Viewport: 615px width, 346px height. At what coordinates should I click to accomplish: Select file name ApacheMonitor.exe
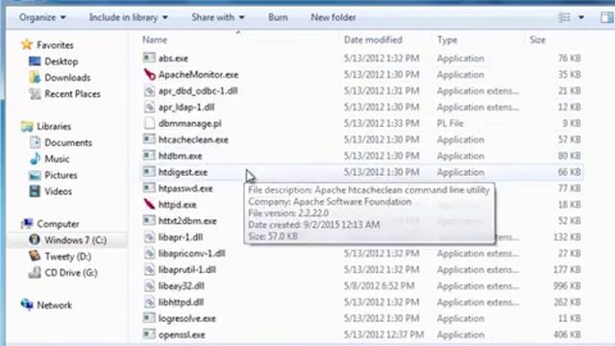[198, 75]
